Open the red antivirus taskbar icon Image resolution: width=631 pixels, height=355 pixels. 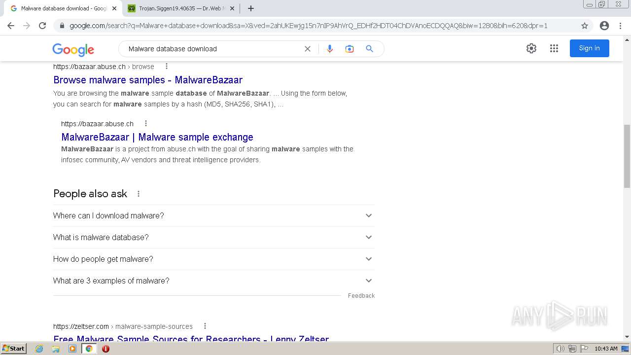click(105, 349)
